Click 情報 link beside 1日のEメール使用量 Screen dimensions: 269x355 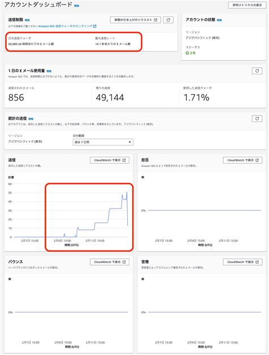[x=49, y=71]
